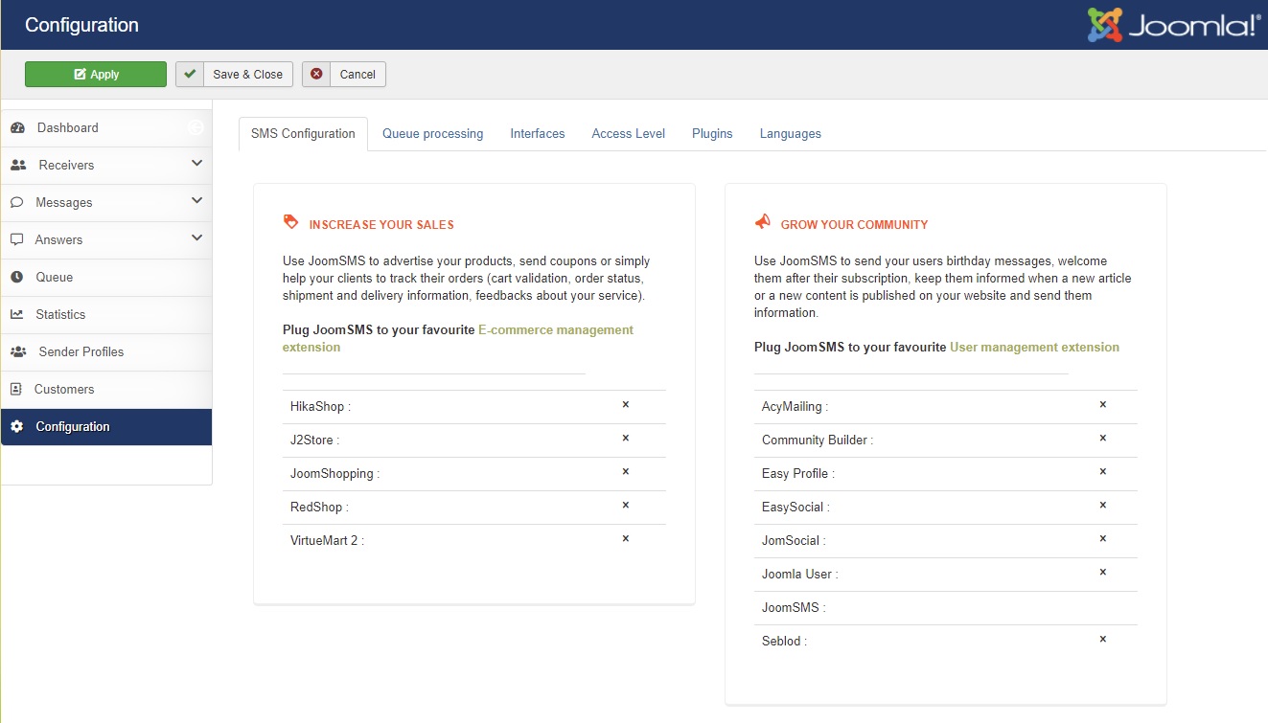Expand the Receivers submenu chevron

pyautogui.click(x=196, y=164)
